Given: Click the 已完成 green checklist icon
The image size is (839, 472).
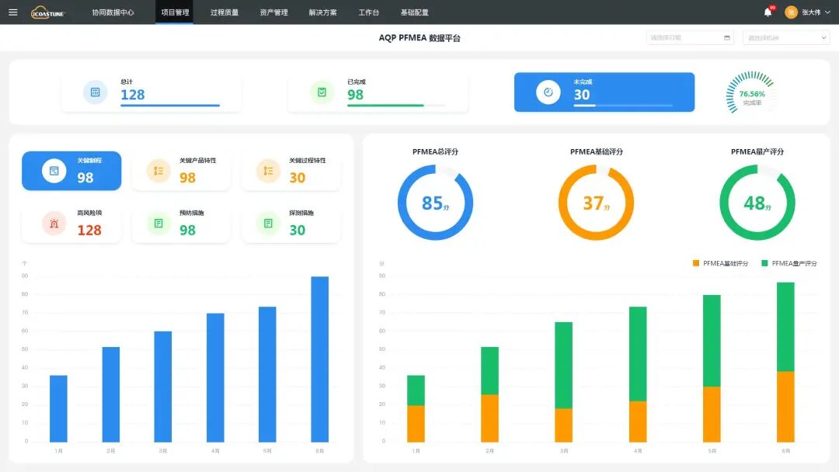Looking at the screenshot, I should click(x=322, y=92).
